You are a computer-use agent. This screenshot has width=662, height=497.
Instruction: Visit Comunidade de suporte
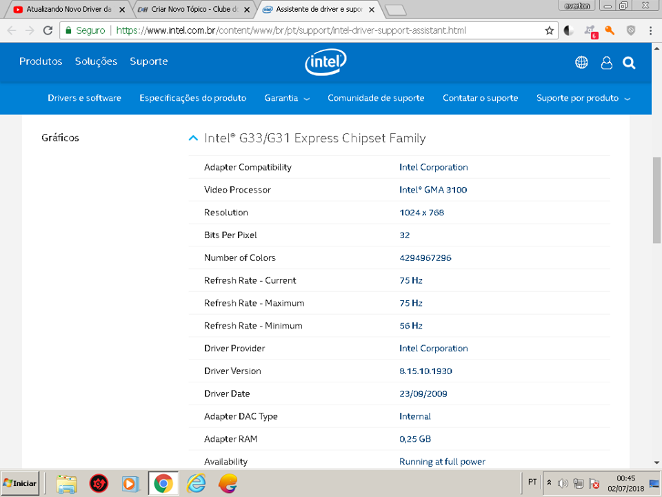(x=376, y=98)
